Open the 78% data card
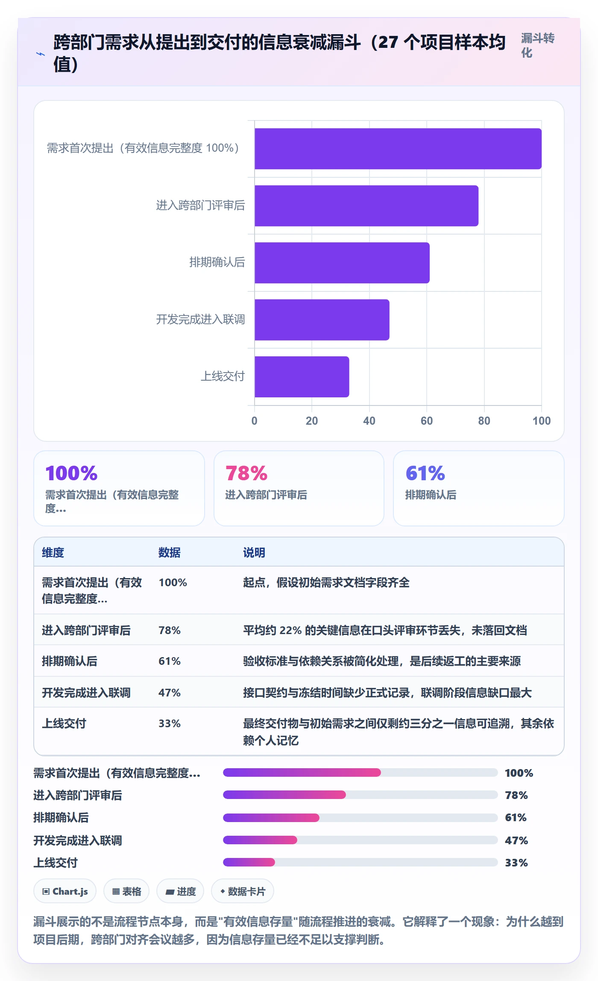The height and width of the screenshot is (981, 598). pos(299,488)
